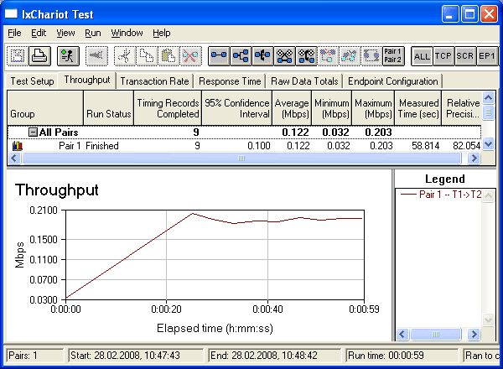Click the Start 28.02.2008 status field
Image resolution: width=503 pixels, height=369 pixels.
[136, 356]
